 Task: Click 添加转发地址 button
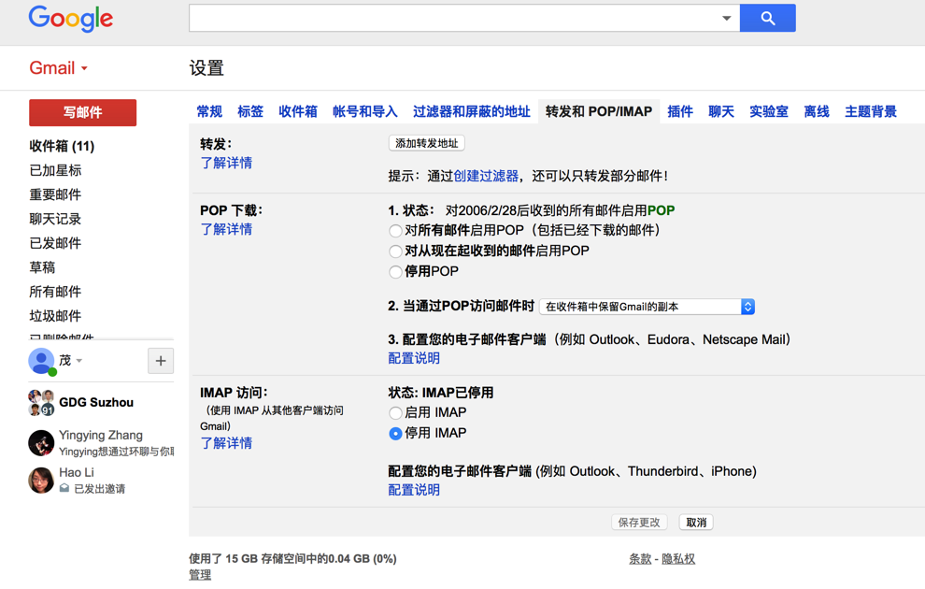point(426,143)
